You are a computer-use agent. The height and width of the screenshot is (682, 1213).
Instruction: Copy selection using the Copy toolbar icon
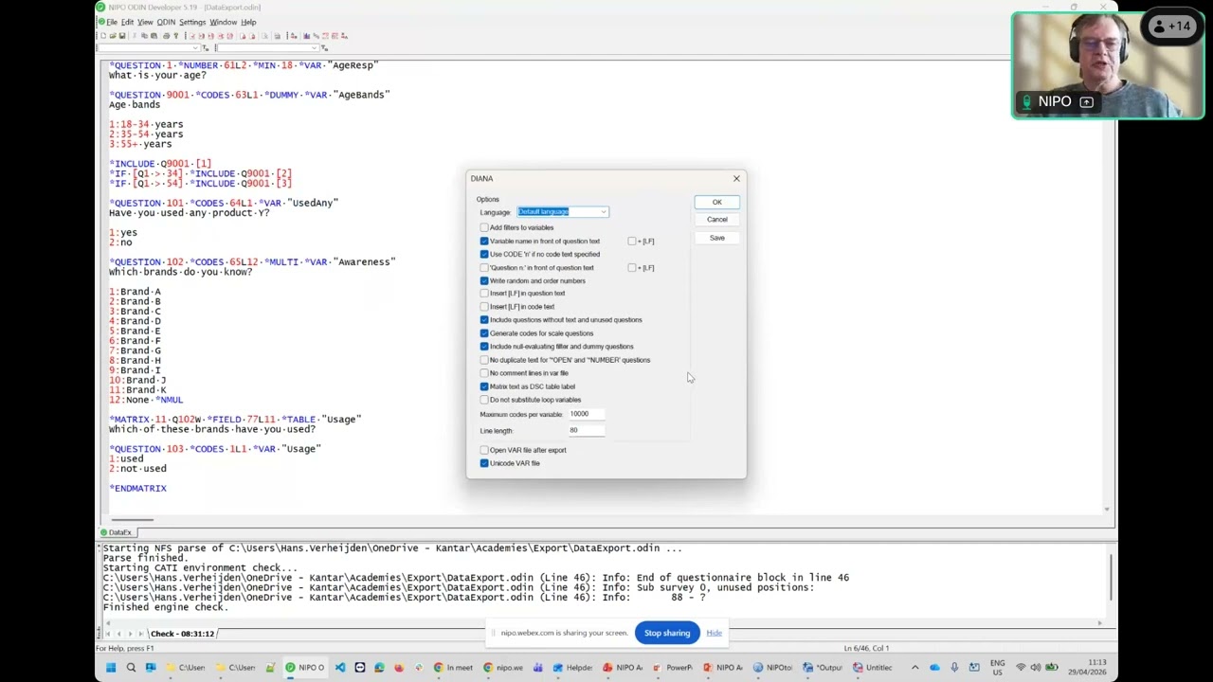[144, 36]
